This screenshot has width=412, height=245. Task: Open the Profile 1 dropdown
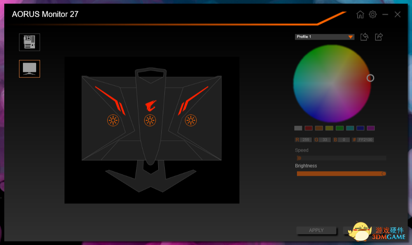point(325,37)
